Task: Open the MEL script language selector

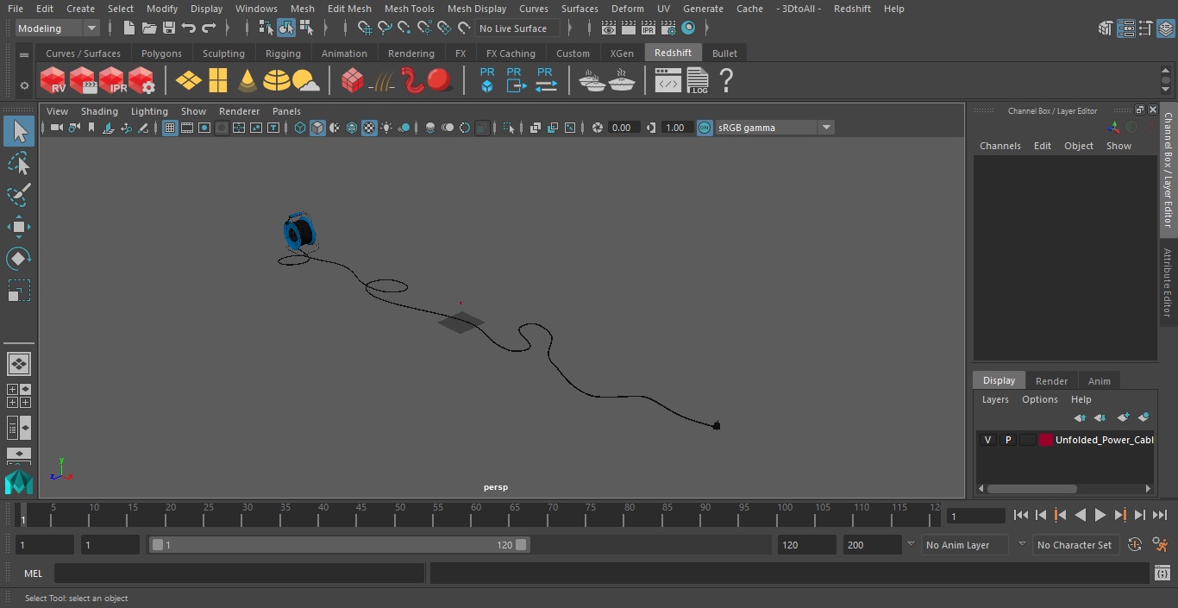Action: click(x=34, y=574)
